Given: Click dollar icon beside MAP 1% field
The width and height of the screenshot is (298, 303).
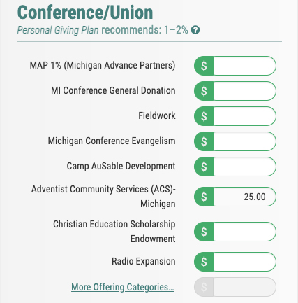Looking at the screenshot, I should click(204, 66).
